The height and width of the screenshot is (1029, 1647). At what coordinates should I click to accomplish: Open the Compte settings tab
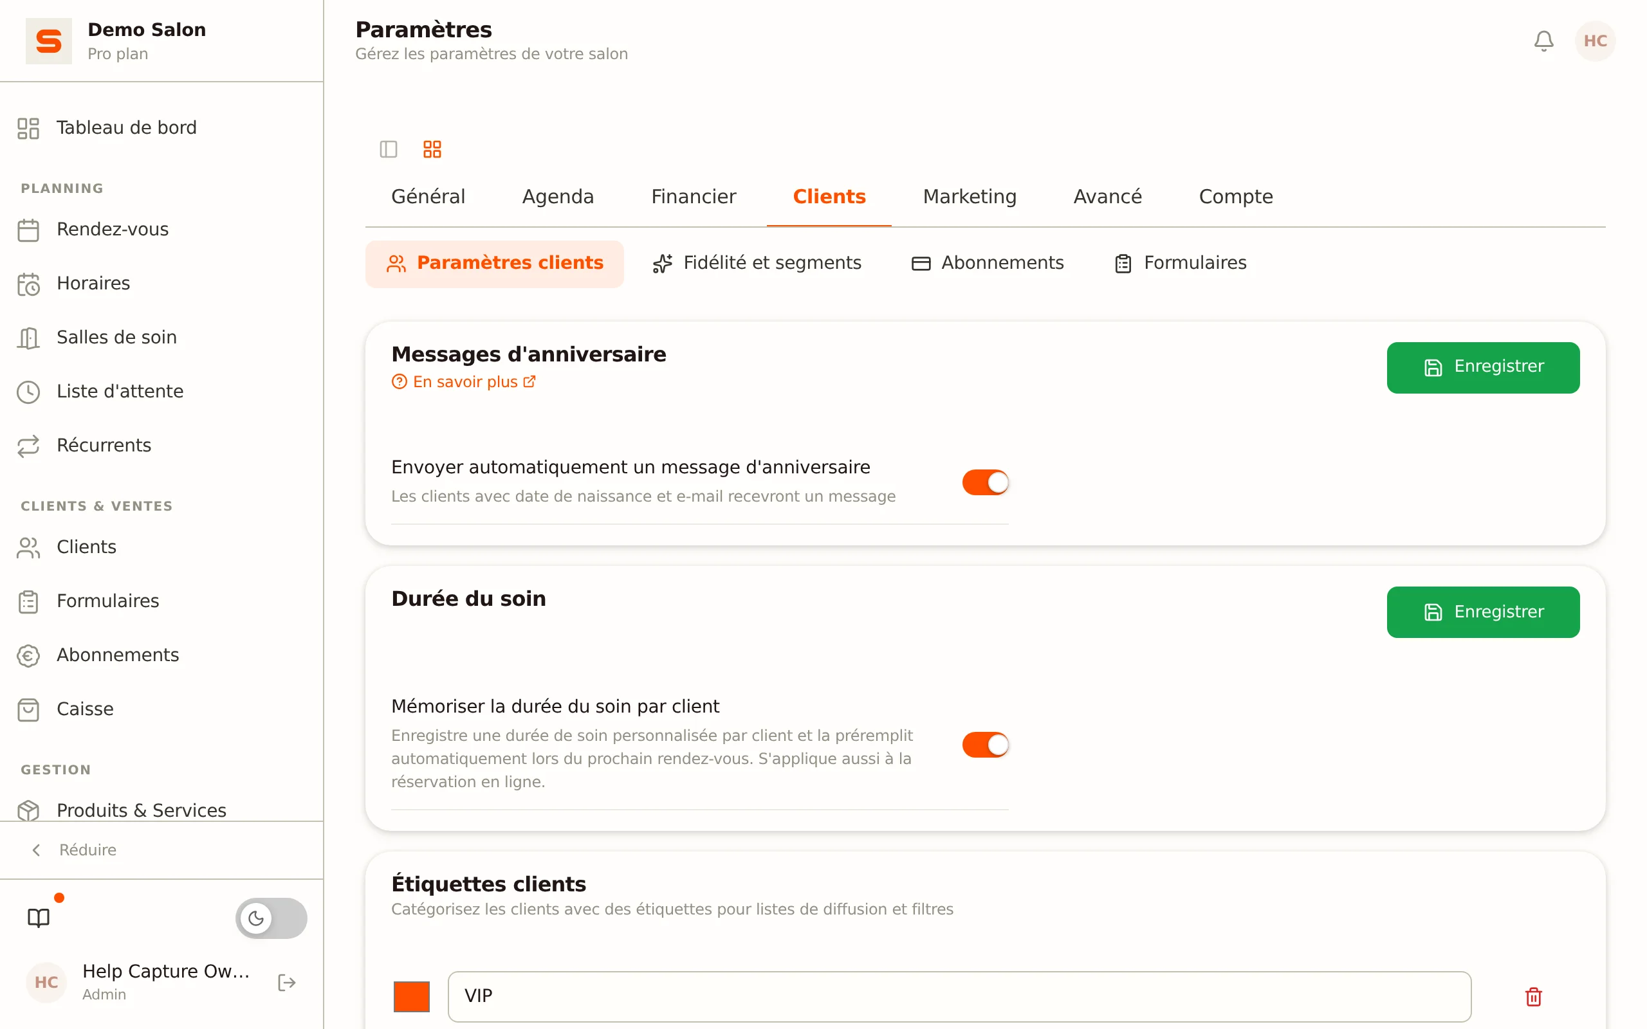[x=1236, y=197]
